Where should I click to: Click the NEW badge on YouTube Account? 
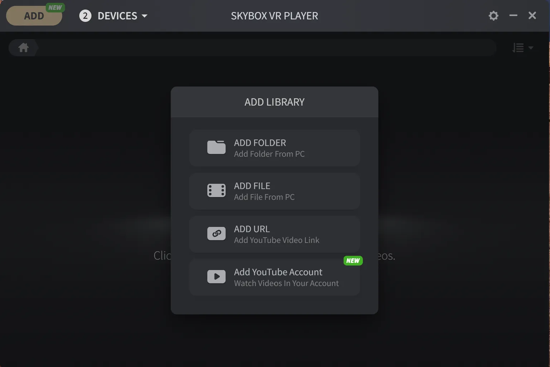pos(353,261)
